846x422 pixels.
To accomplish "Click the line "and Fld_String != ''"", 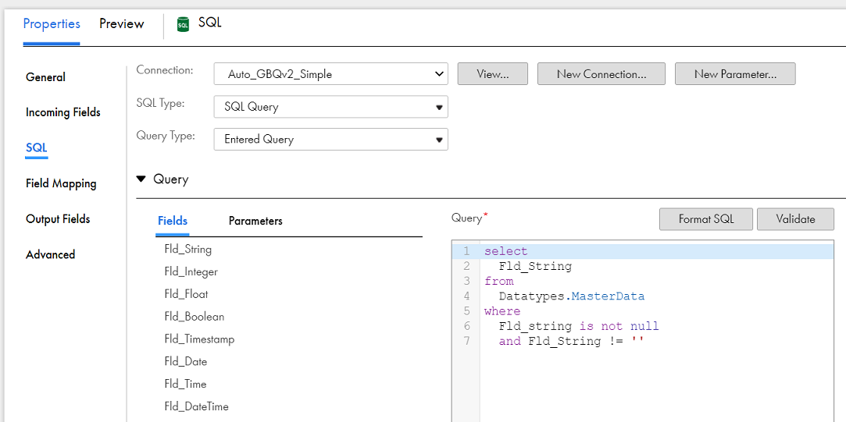I will tap(572, 342).
